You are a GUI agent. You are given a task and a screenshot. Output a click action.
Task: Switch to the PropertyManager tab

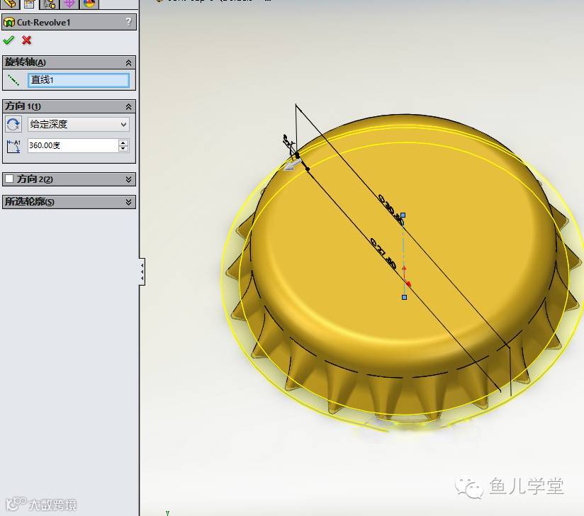point(30,4)
